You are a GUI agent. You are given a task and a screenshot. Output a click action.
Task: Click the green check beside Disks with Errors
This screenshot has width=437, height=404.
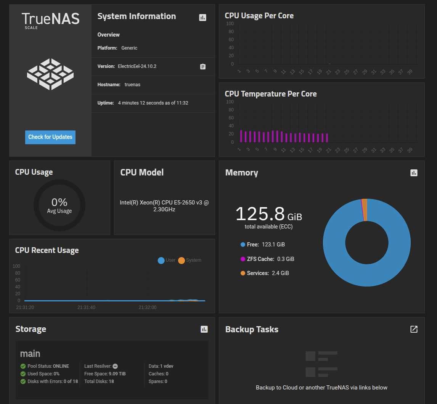pos(23,381)
